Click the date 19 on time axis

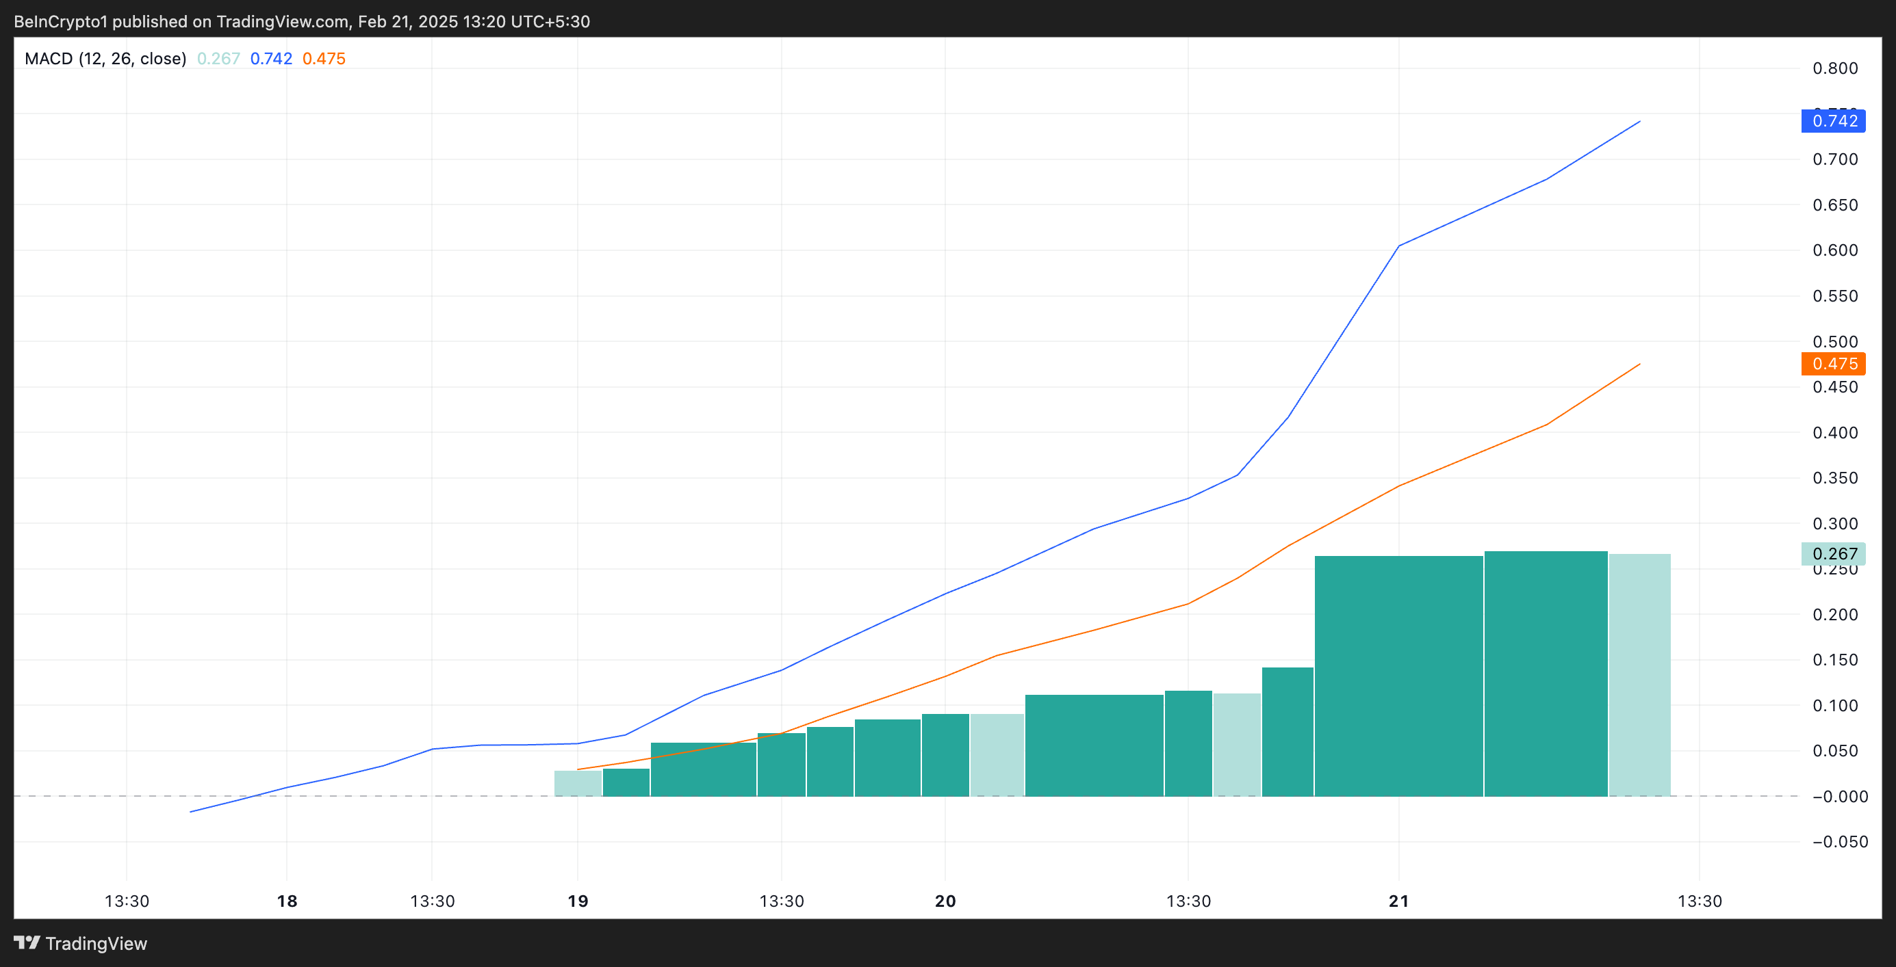[x=578, y=901]
